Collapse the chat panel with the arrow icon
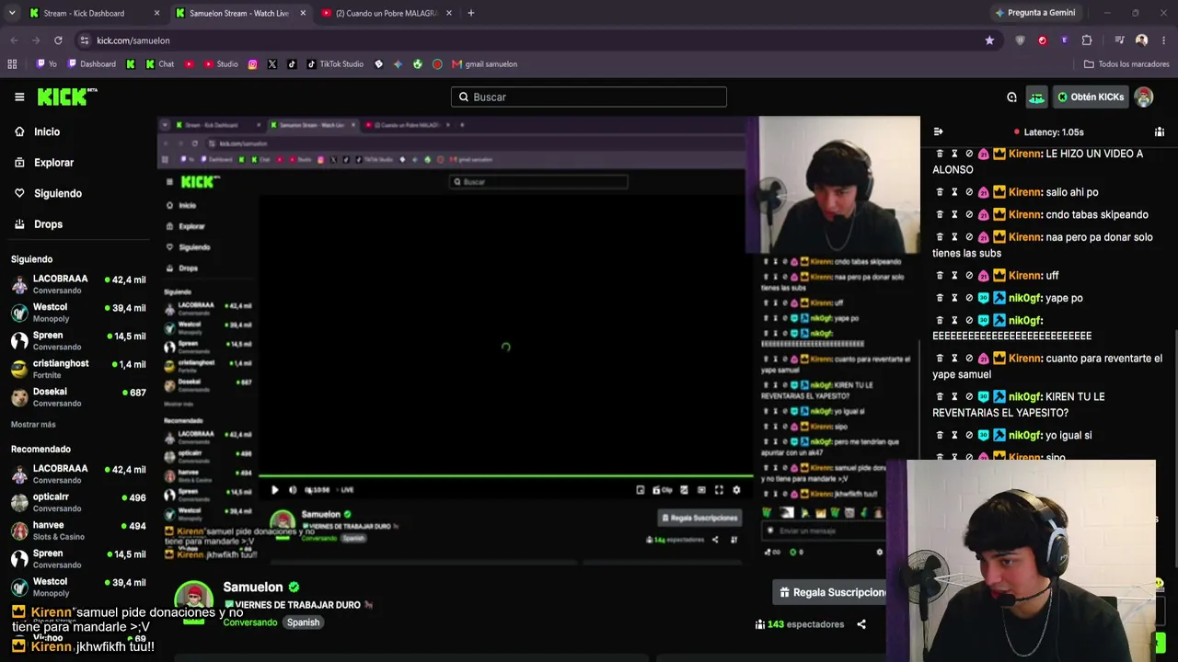 click(x=938, y=131)
